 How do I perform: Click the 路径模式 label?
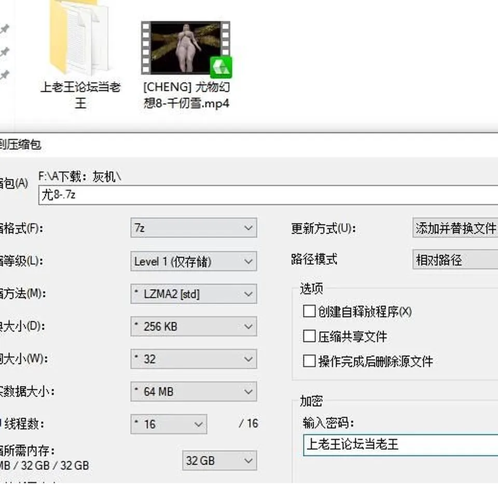click(314, 259)
